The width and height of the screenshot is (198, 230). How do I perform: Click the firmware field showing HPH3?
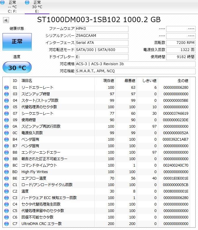tap(102, 29)
